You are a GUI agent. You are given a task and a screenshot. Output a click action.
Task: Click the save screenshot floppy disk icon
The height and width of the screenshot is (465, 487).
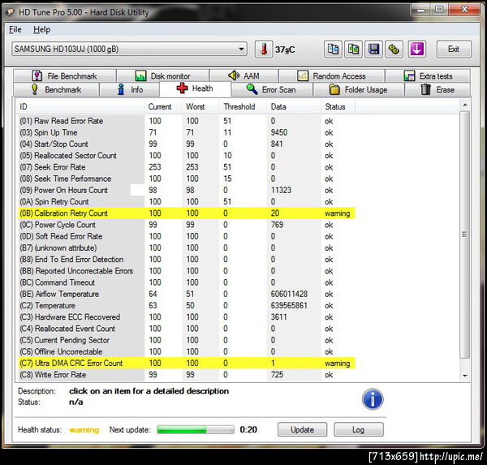[x=373, y=49]
